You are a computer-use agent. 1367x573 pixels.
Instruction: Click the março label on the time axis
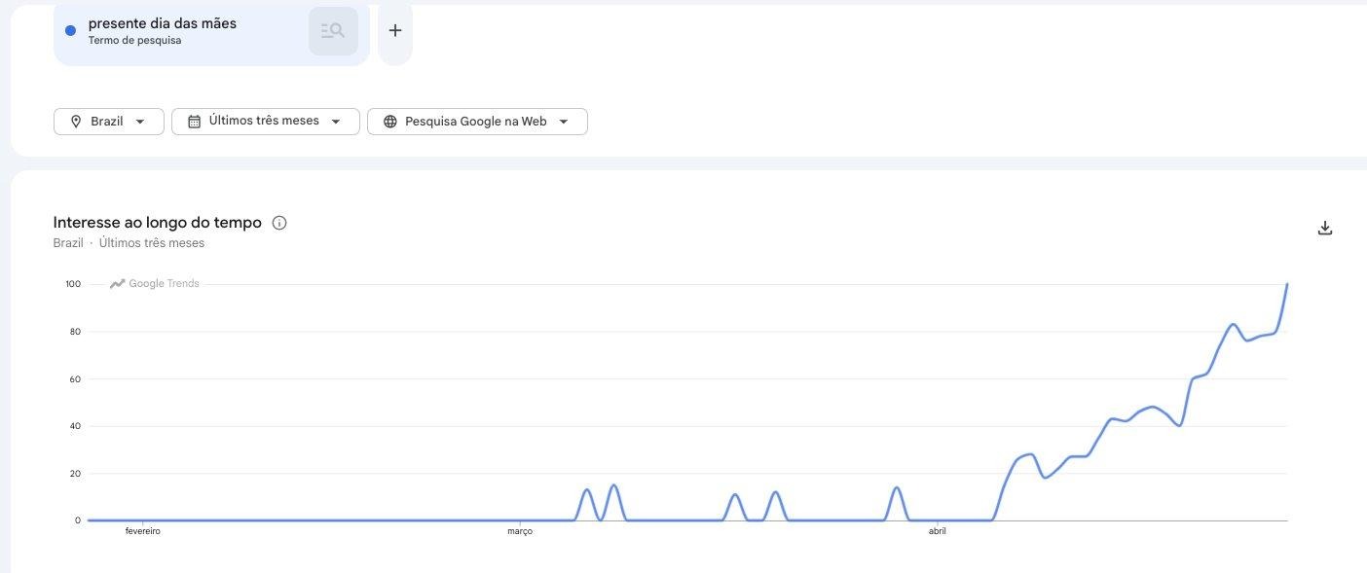pos(520,531)
